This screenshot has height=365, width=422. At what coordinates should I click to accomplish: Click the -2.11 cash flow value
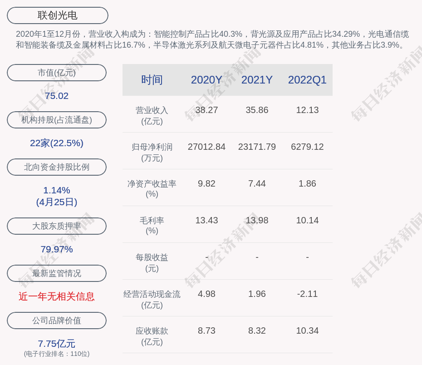click(307, 294)
